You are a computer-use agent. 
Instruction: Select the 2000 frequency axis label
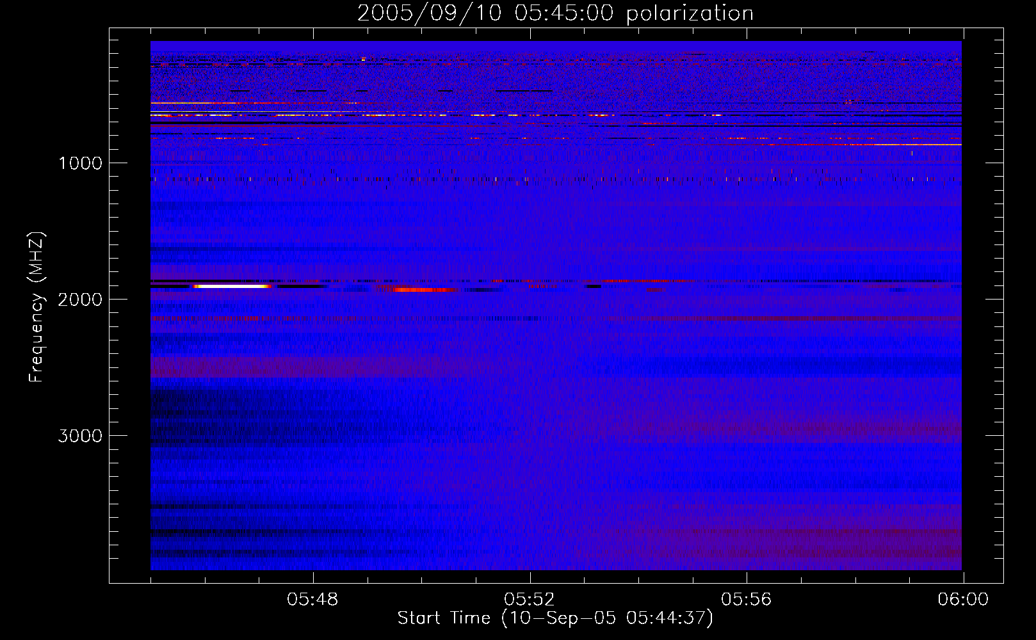tap(80, 300)
